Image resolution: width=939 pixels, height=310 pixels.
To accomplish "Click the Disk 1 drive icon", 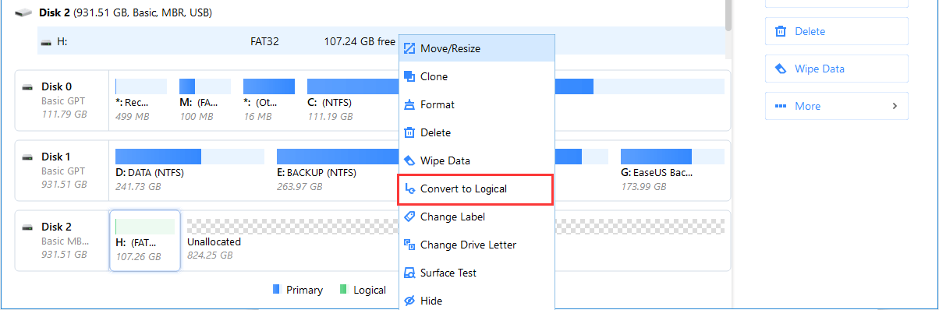I will pos(28,157).
